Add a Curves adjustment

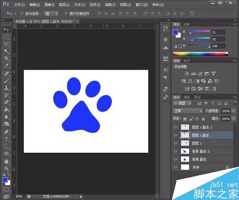pyautogui.click(x=200, y=74)
